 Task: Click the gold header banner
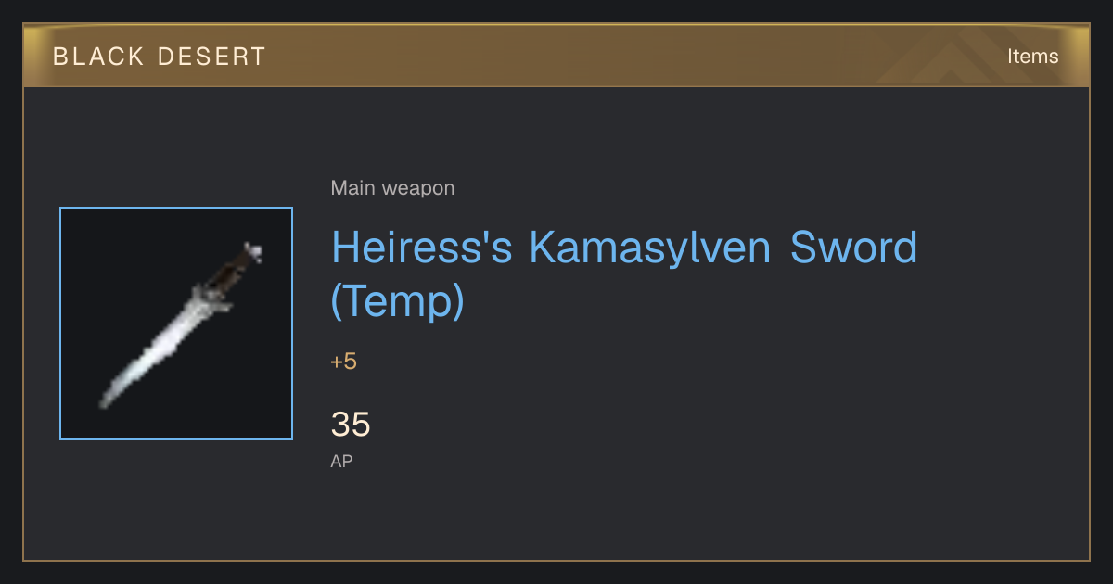coord(556,56)
